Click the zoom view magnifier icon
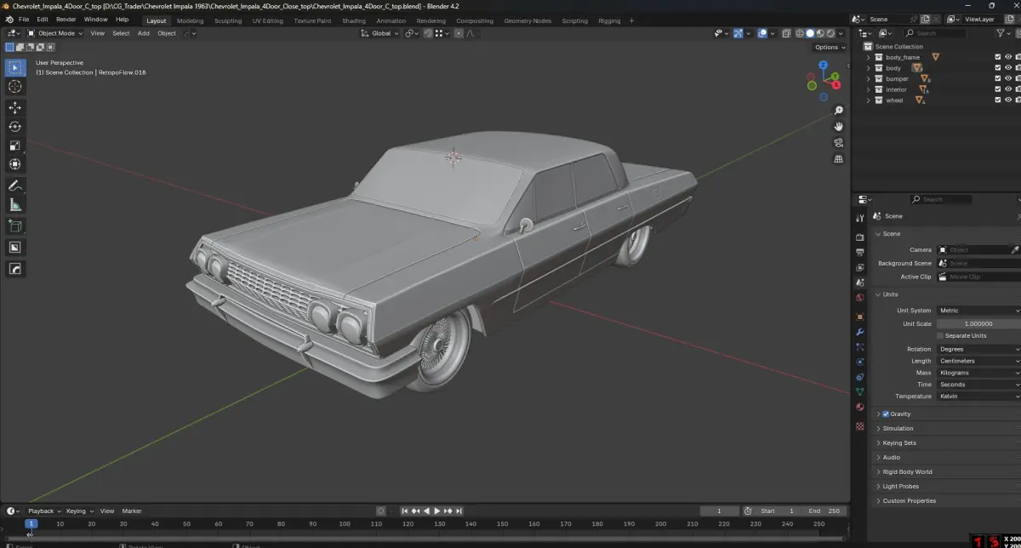1021x548 pixels. pos(838,111)
